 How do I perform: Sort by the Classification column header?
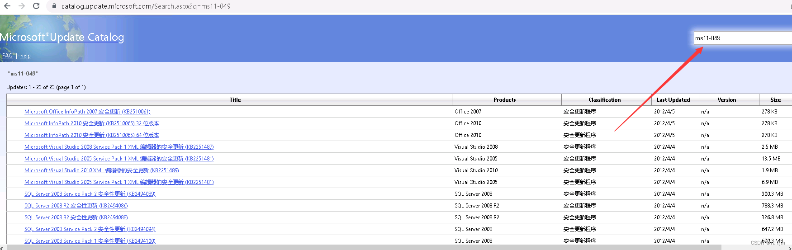604,100
